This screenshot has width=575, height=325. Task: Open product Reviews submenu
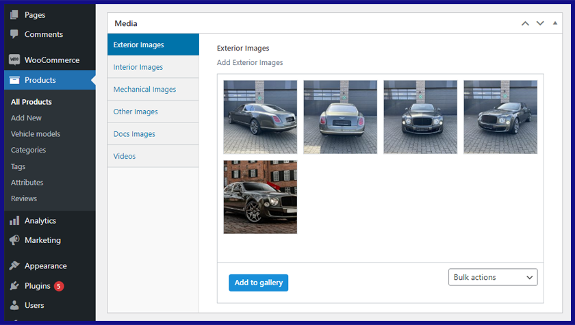(24, 198)
